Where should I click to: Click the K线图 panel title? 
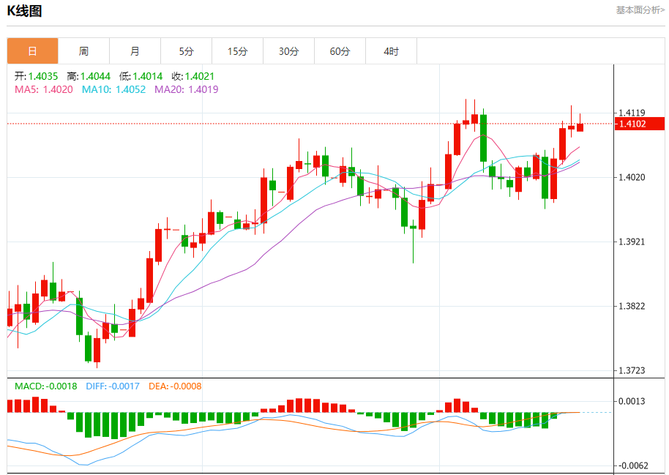click(x=24, y=11)
